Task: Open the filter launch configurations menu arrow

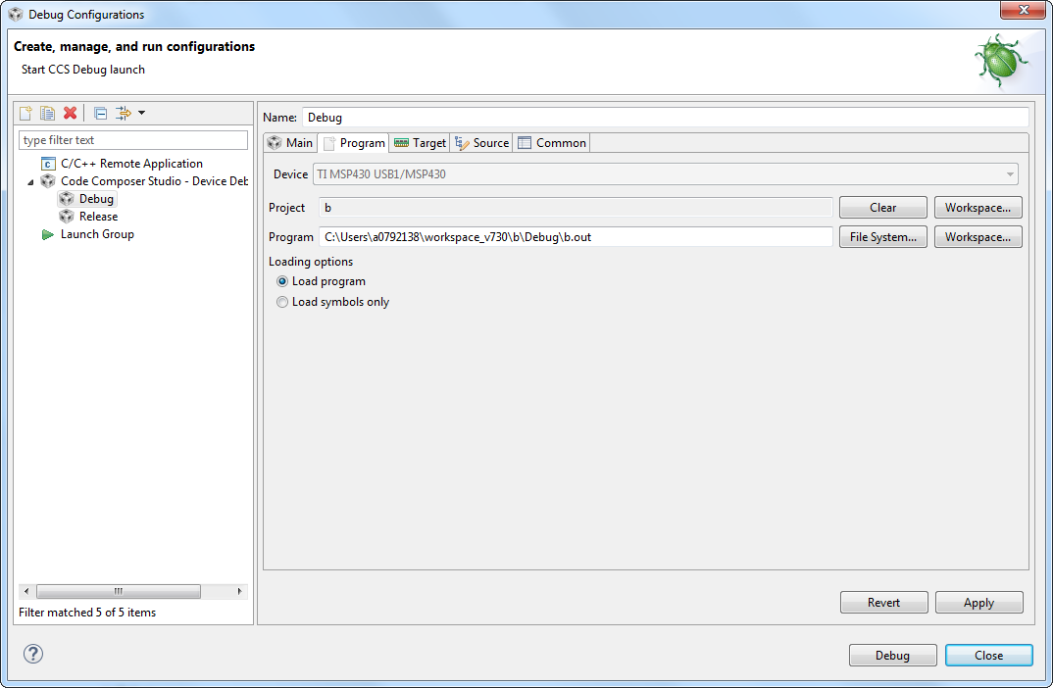Action: click(x=142, y=113)
